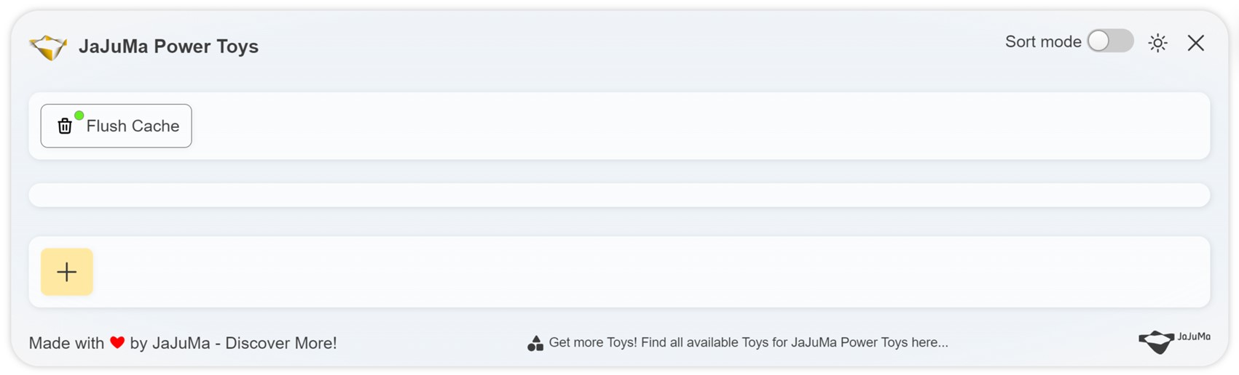Open the Discover More! link

click(x=280, y=343)
